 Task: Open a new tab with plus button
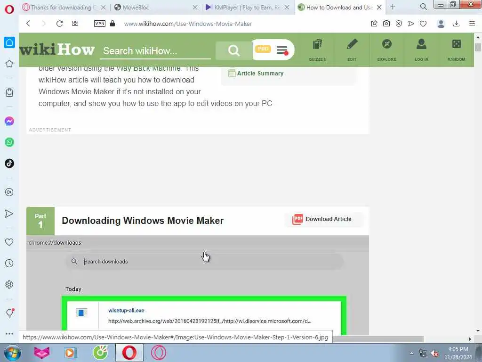click(393, 7)
